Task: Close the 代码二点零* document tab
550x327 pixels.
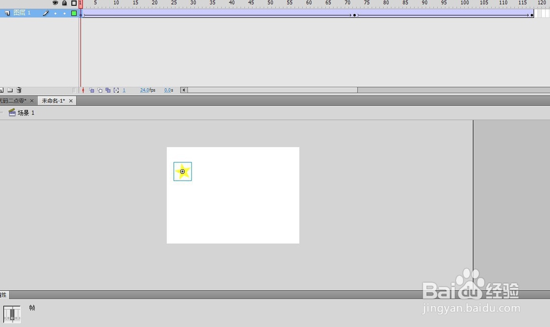Action: pyautogui.click(x=32, y=101)
